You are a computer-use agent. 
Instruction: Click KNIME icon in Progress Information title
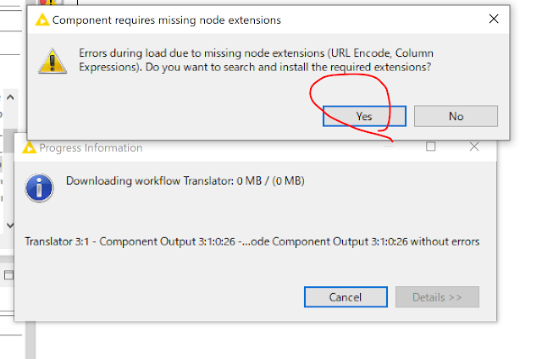point(30,148)
